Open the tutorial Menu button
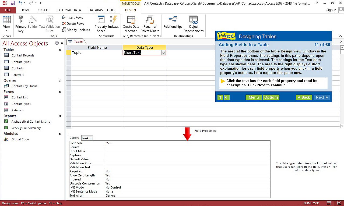Viewport: 344px width, 206px height. [254, 97]
